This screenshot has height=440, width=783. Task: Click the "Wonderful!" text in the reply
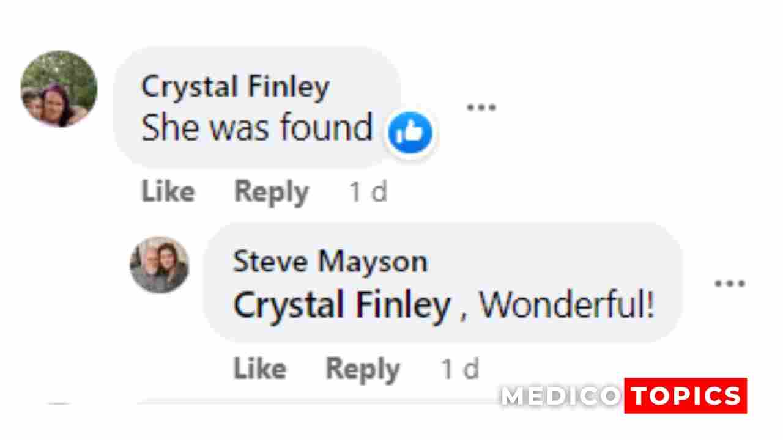click(566, 304)
